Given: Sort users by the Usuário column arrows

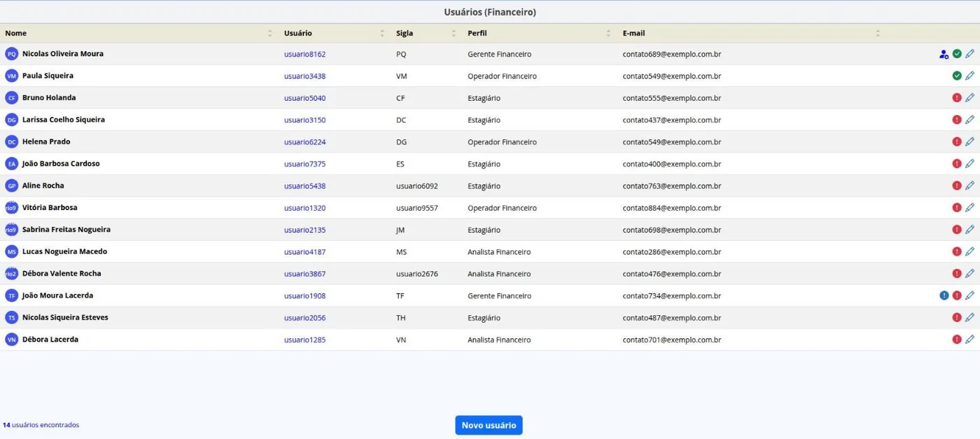Looking at the screenshot, I should (x=382, y=34).
